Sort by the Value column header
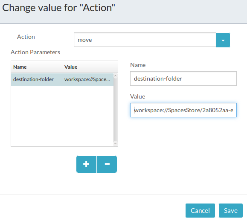Viewport: 247px width, 221px height. click(90, 67)
